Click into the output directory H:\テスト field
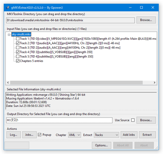 tap(59, 120)
